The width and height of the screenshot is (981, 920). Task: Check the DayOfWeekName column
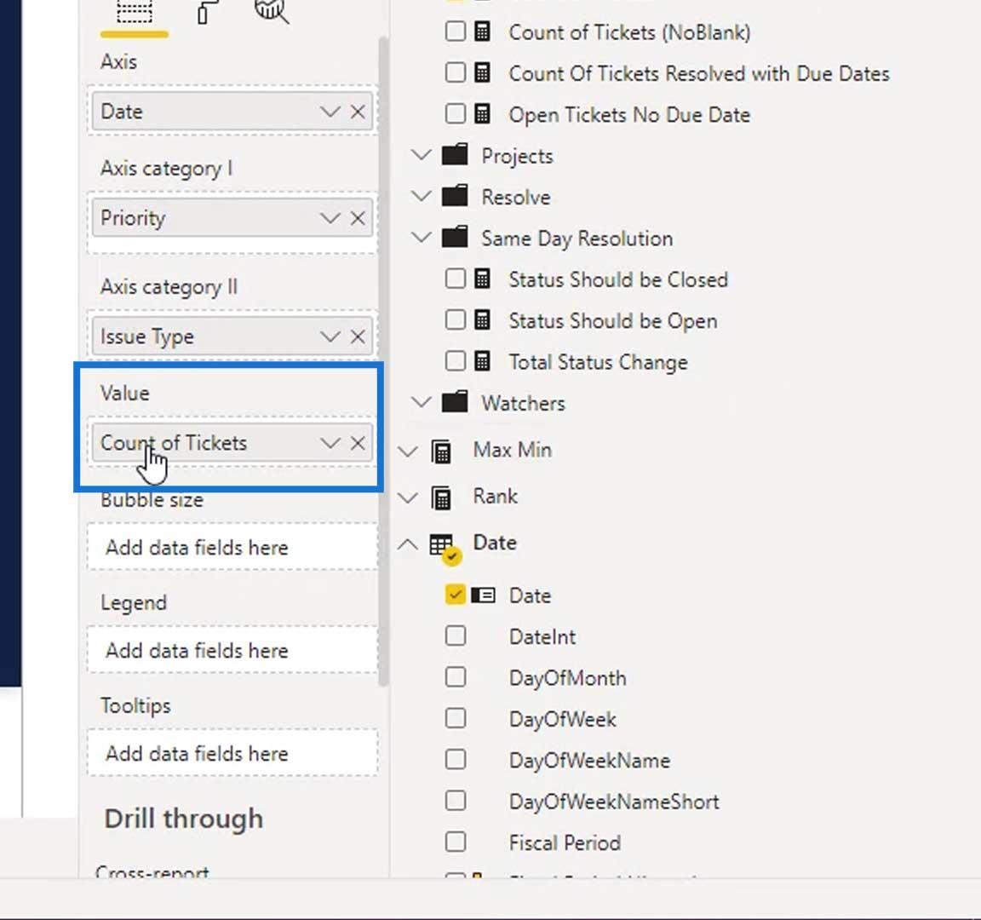[x=456, y=760]
